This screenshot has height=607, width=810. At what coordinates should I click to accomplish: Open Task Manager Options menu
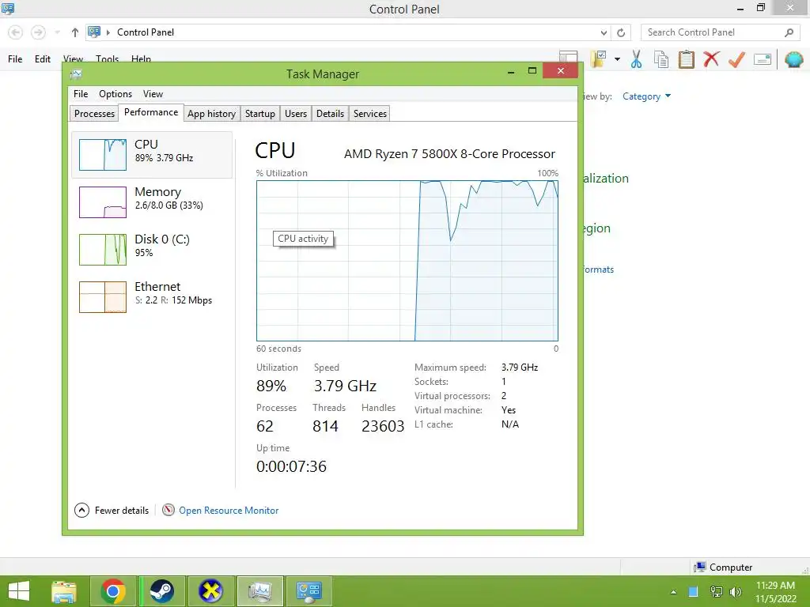tap(115, 94)
